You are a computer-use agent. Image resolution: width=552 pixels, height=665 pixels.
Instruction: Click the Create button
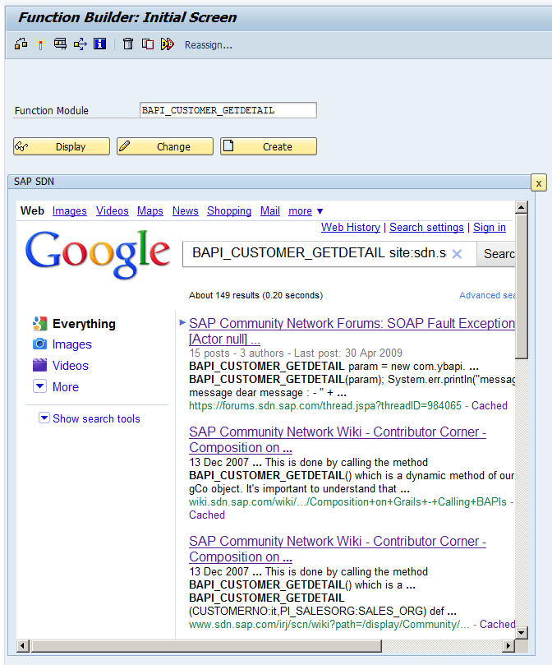coord(269,146)
